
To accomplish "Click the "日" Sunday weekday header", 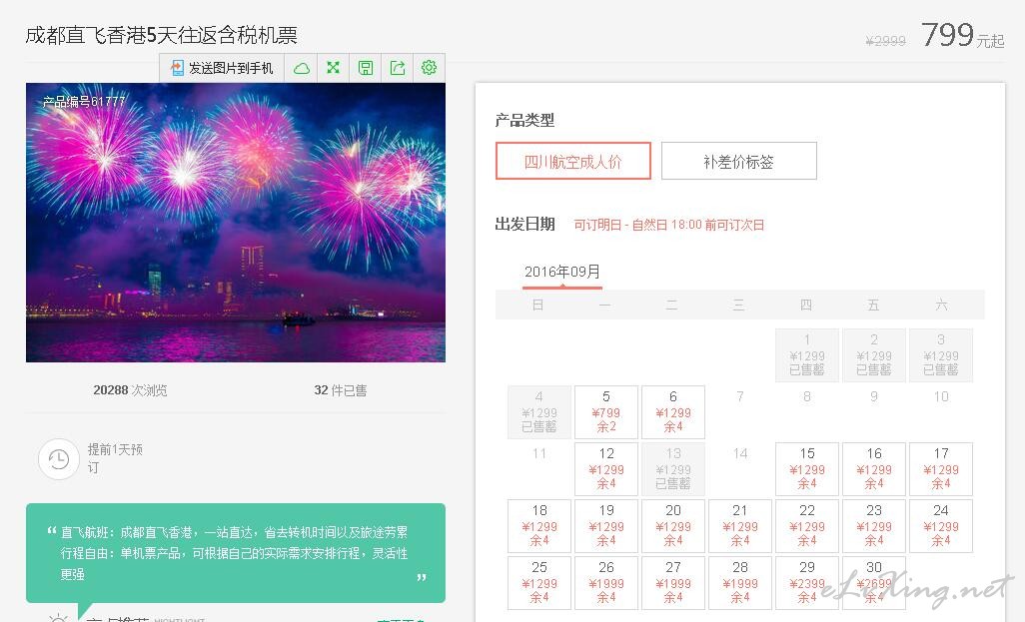I will [538, 305].
